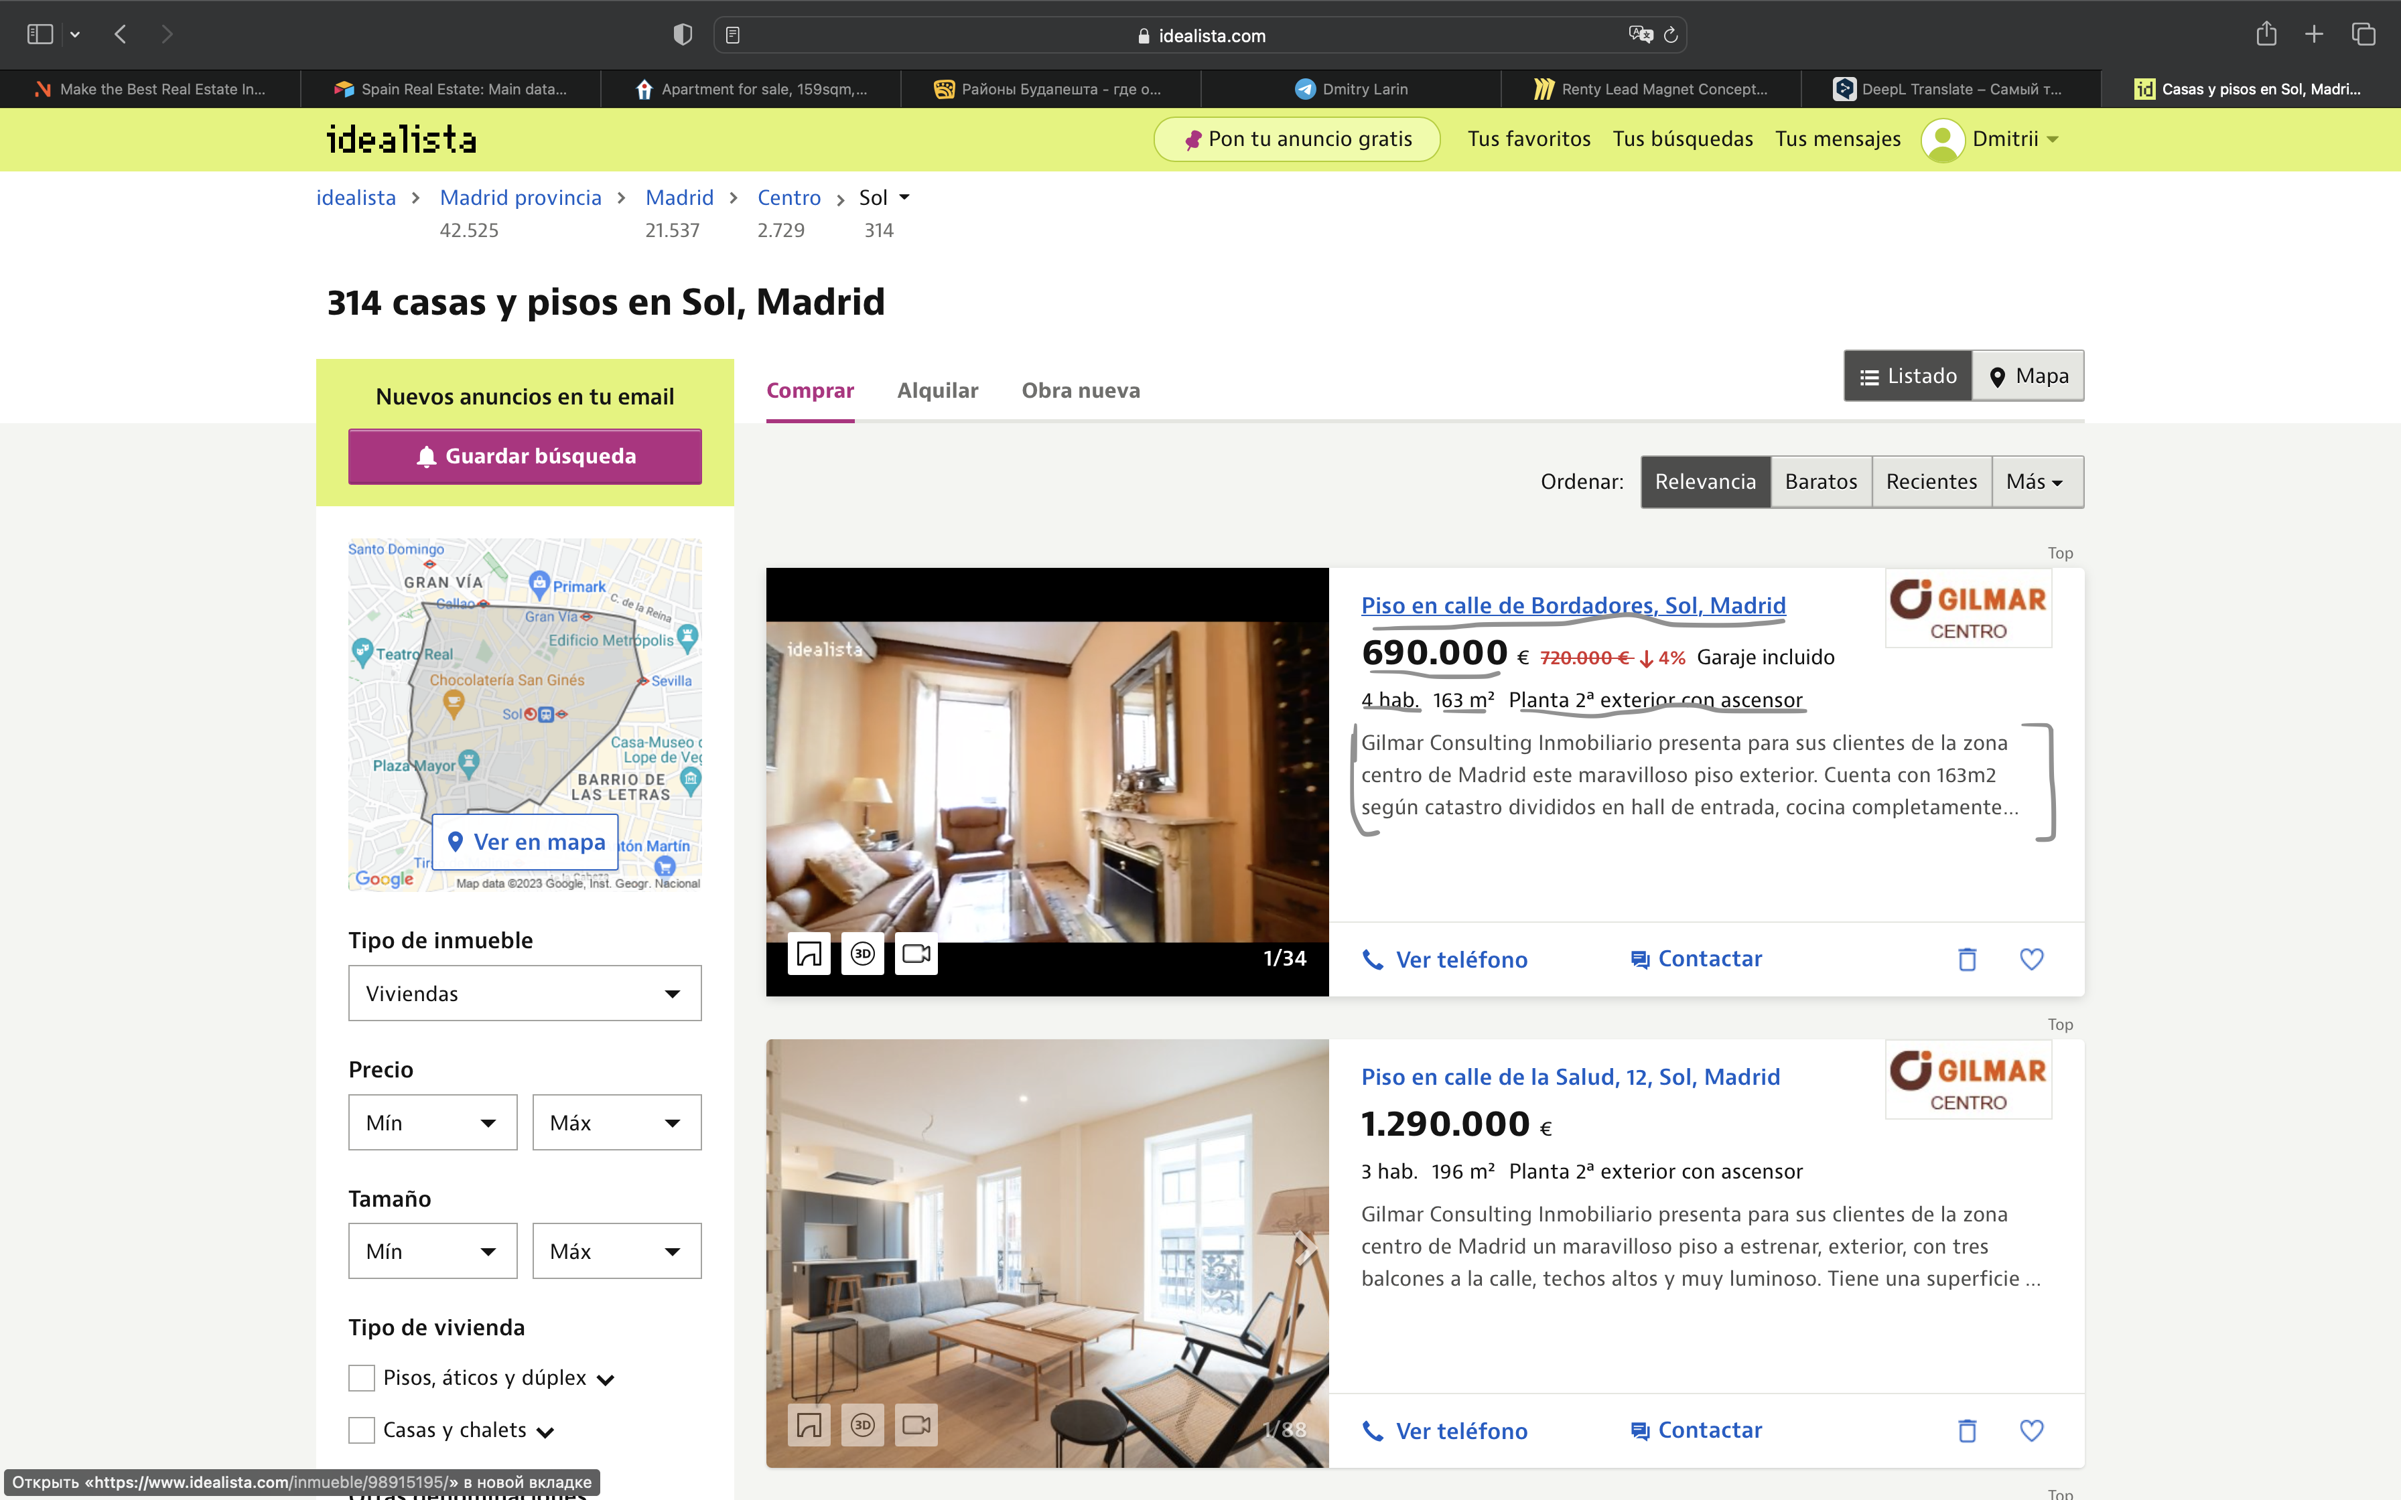The image size is (2401, 1500).
Task: Expand the Más sort options dropdown
Action: pyautogui.click(x=2035, y=482)
